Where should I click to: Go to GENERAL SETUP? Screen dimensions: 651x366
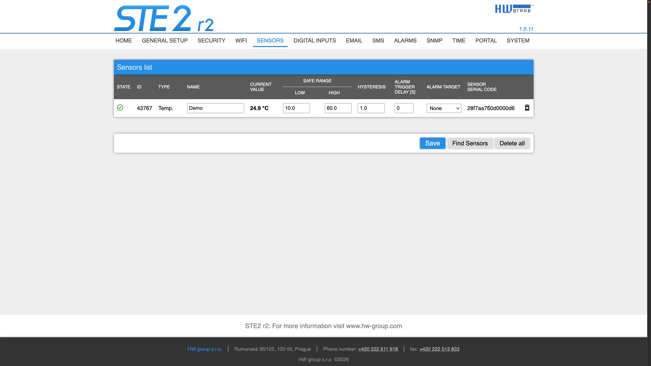pos(165,41)
